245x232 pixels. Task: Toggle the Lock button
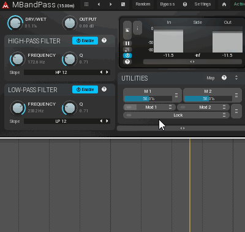[x=176, y=115]
